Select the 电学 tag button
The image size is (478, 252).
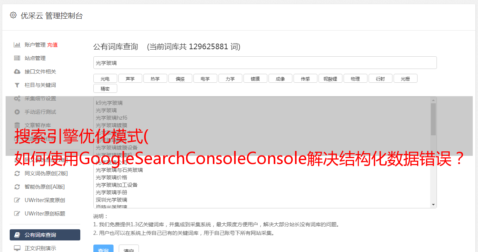(x=205, y=78)
